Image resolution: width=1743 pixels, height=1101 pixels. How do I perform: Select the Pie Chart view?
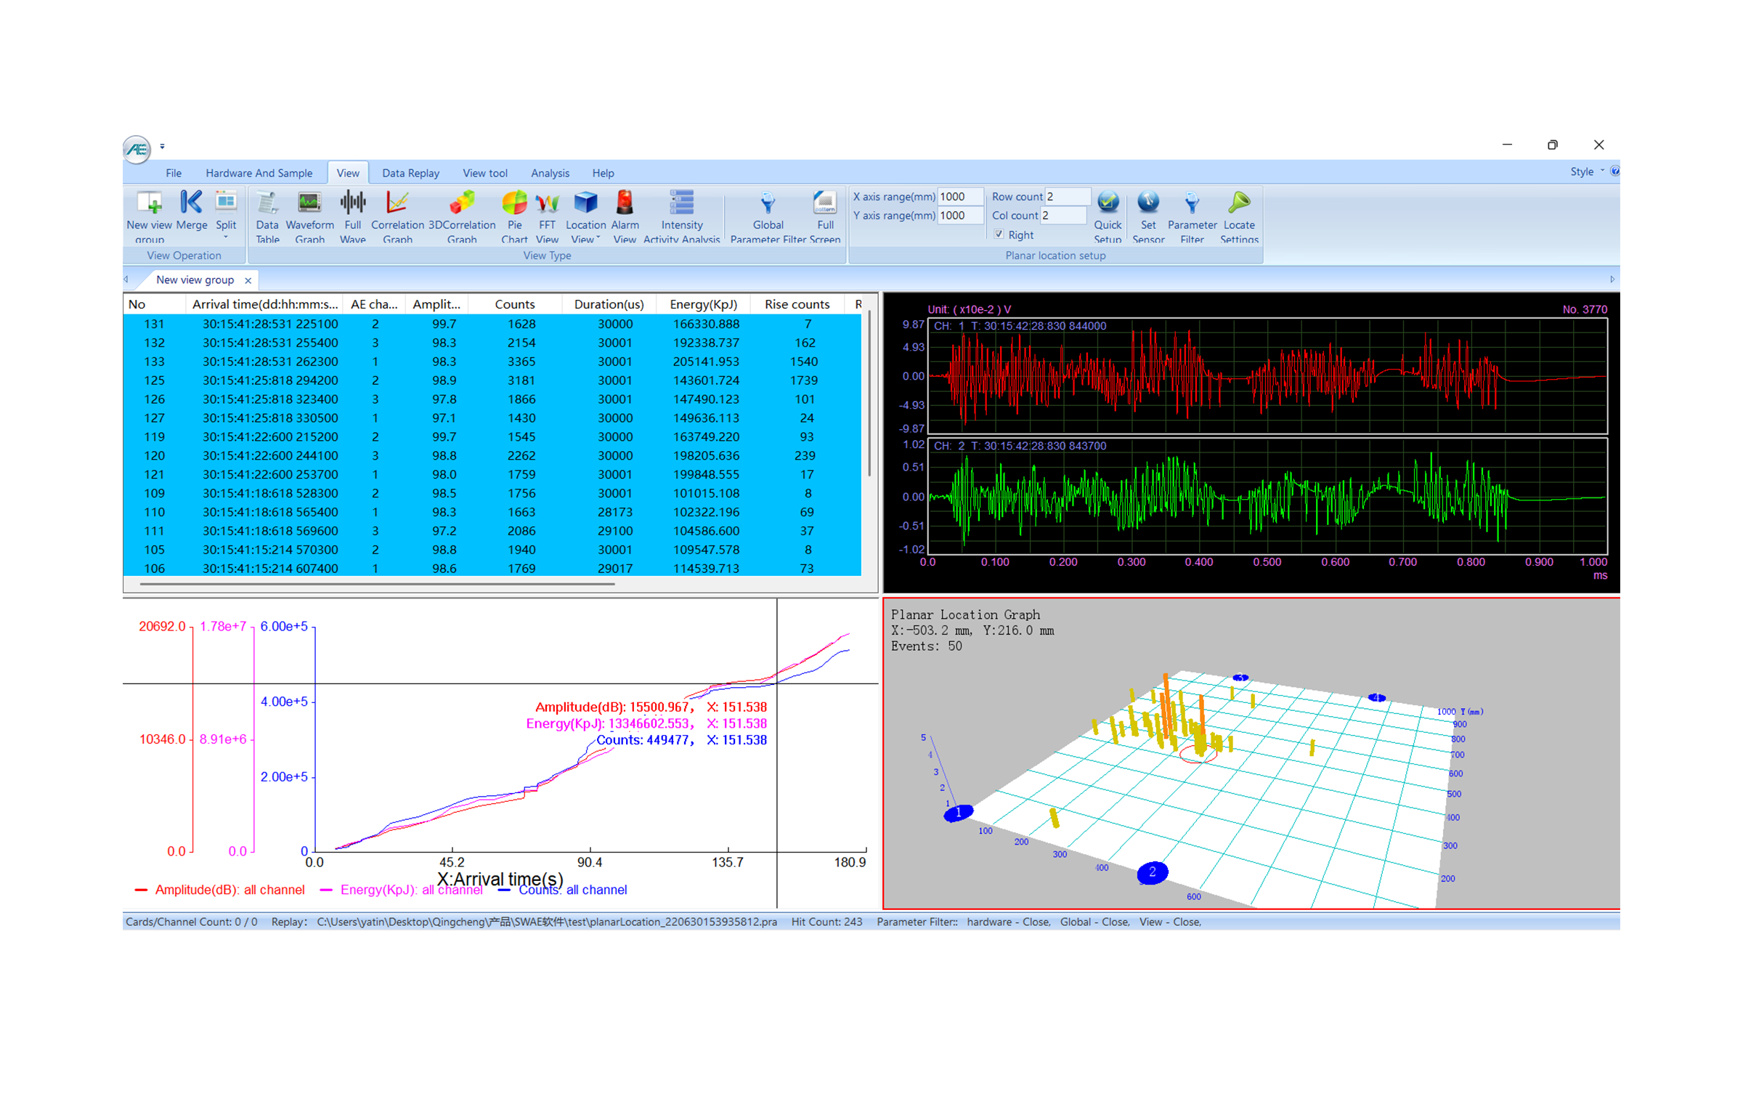pyautogui.click(x=514, y=203)
